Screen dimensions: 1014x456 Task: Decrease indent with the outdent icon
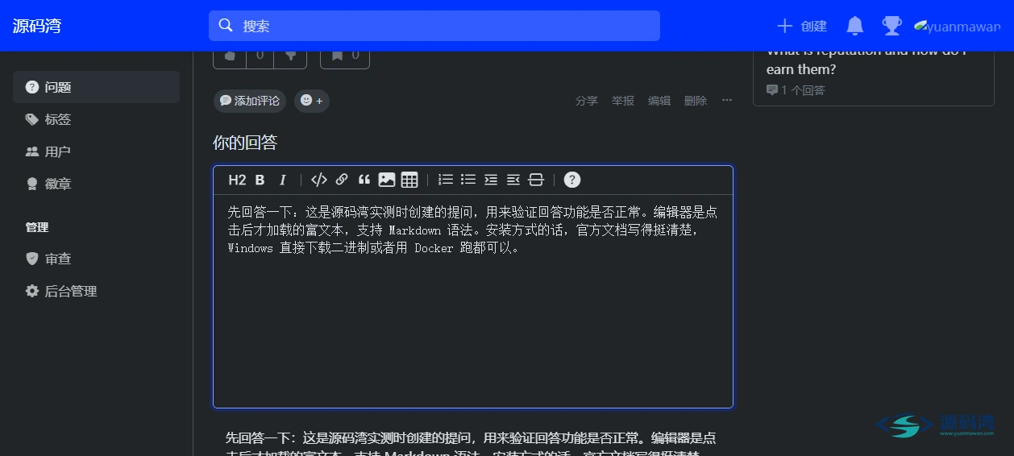pyautogui.click(x=513, y=180)
